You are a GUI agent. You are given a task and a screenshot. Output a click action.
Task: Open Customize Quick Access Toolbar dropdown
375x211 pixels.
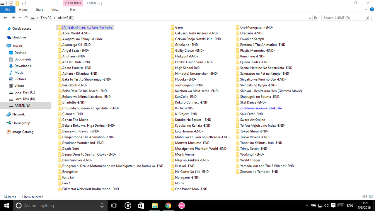tap(23, 3)
